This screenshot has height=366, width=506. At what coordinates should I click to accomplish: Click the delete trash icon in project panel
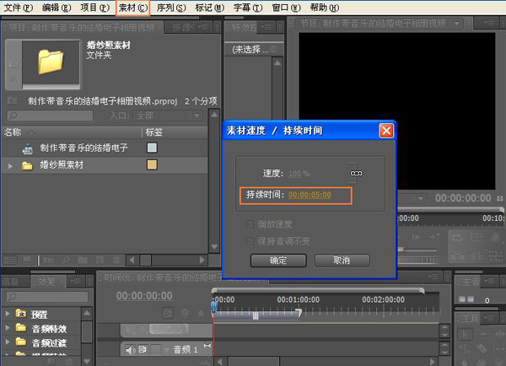116,260
